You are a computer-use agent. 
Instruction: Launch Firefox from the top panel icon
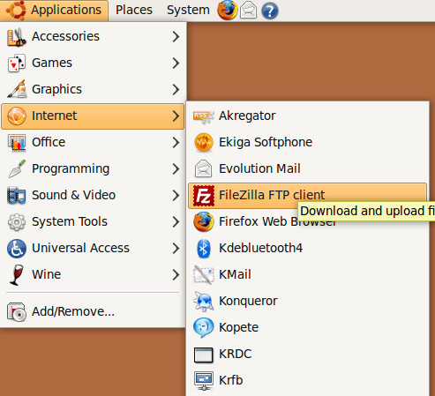coord(228,11)
